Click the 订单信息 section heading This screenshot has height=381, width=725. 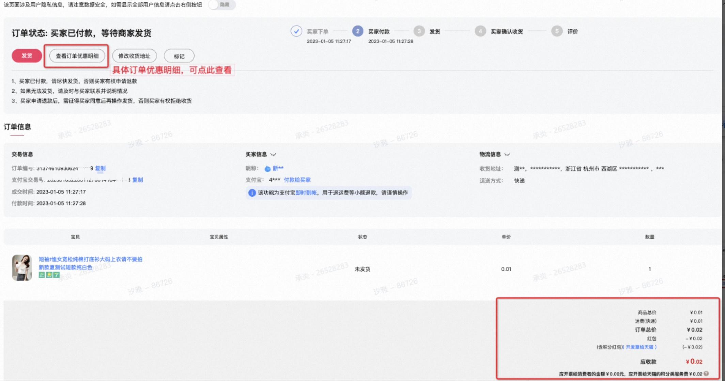[x=17, y=127]
